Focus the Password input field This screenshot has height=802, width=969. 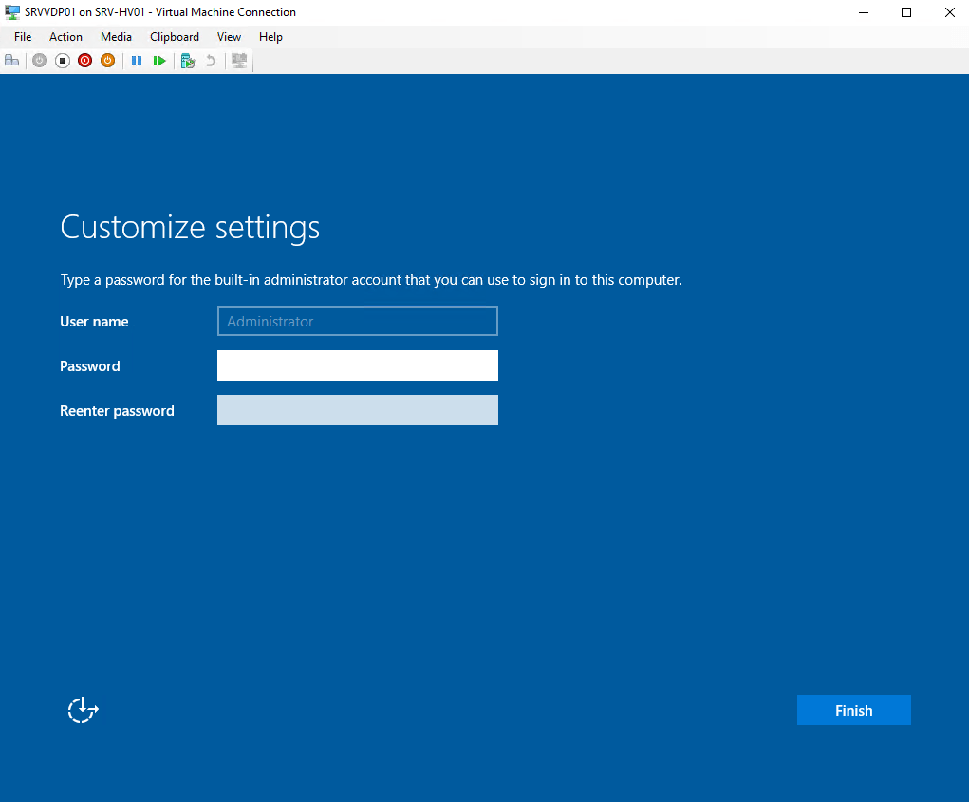(357, 365)
